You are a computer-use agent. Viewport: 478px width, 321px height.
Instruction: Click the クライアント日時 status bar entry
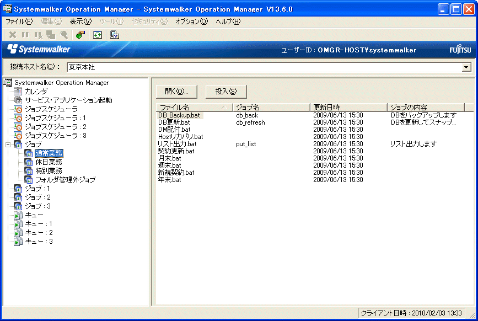pos(411,313)
